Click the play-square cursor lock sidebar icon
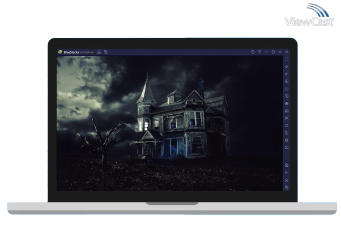The width and height of the screenshot is (341, 234). click(x=287, y=81)
